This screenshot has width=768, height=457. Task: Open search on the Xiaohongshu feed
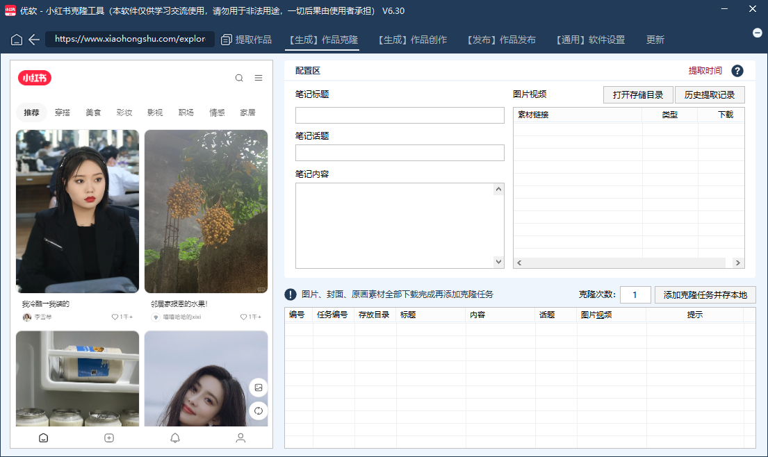pos(239,78)
